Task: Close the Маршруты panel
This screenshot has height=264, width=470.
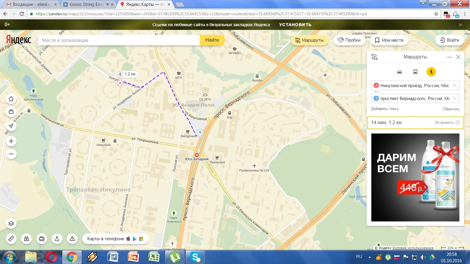Action: [458, 57]
